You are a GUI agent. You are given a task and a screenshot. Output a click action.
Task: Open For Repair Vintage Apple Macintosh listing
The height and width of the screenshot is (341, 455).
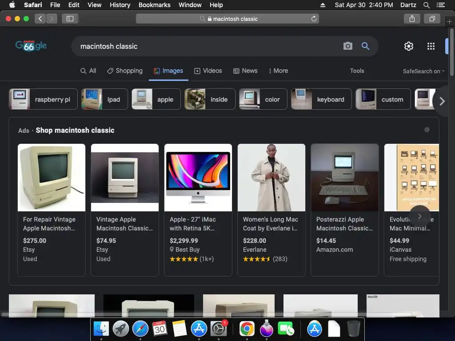pyautogui.click(x=52, y=210)
